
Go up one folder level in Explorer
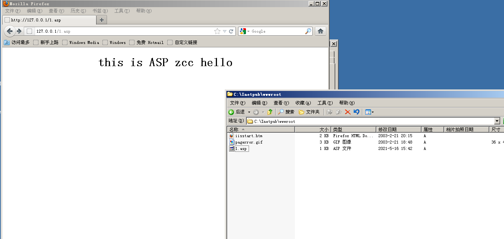pyautogui.click(x=270, y=112)
